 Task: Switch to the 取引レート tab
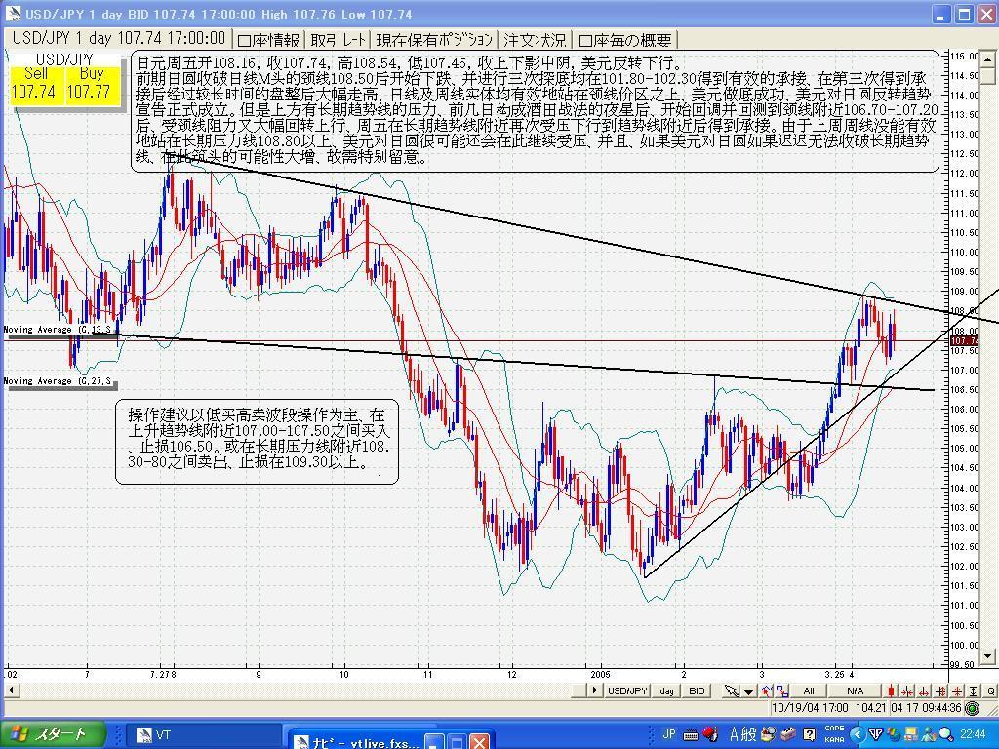pos(339,40)
